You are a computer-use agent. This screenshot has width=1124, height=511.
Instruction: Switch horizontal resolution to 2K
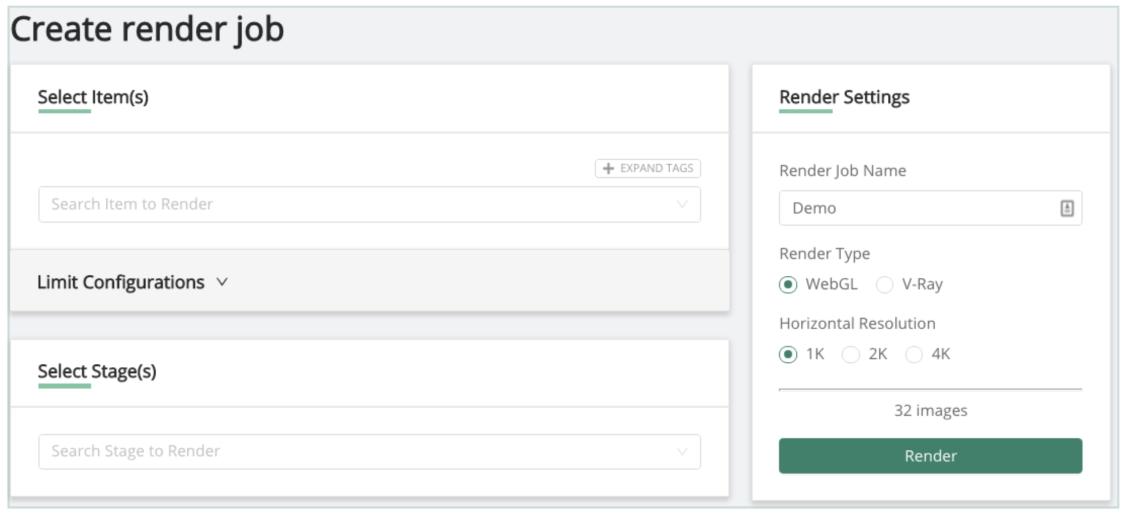click(x=850, y=354)
